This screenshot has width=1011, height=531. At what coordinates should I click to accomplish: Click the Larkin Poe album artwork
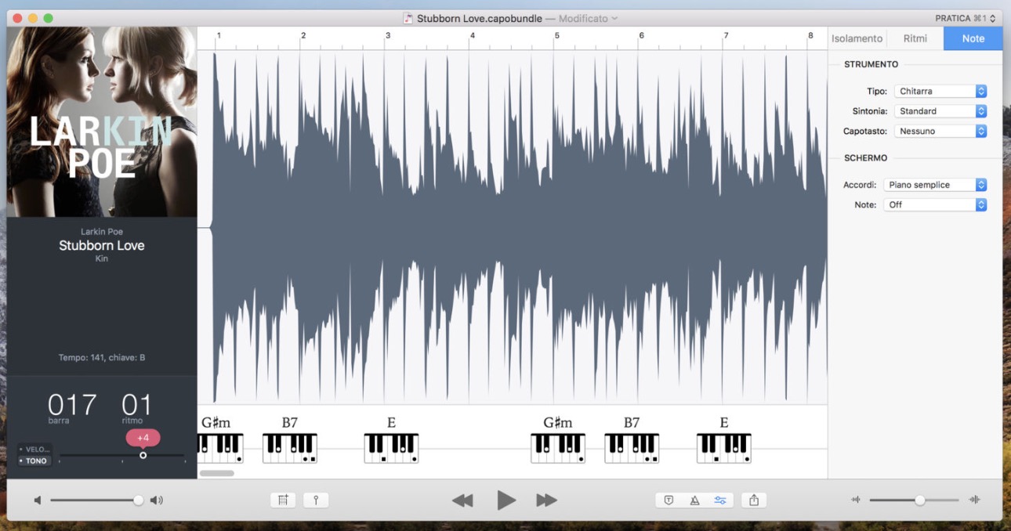pyautogui.click(x=102, y=122)
